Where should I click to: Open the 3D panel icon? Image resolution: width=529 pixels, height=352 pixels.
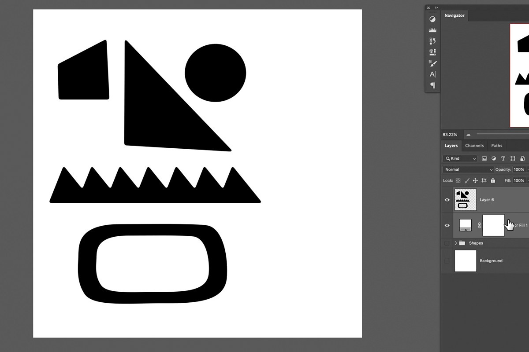coord(432,52)
